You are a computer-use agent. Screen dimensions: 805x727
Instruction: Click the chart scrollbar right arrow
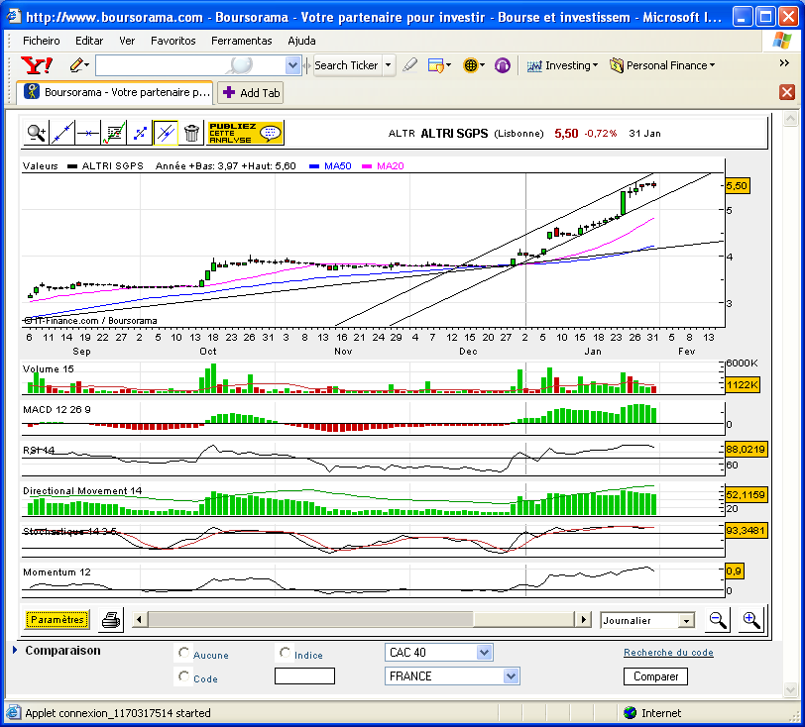click(583, 619)
